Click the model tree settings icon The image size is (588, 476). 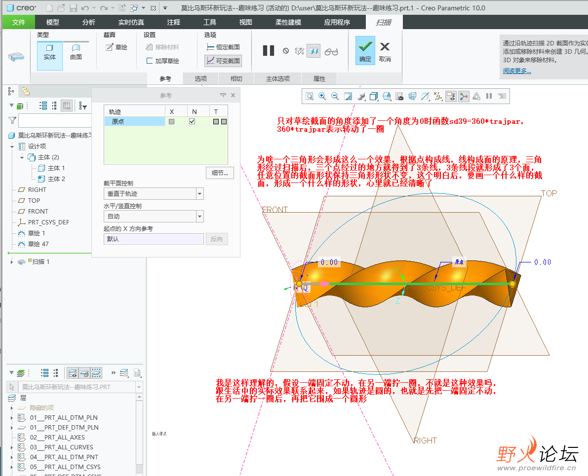pos(83,106)
